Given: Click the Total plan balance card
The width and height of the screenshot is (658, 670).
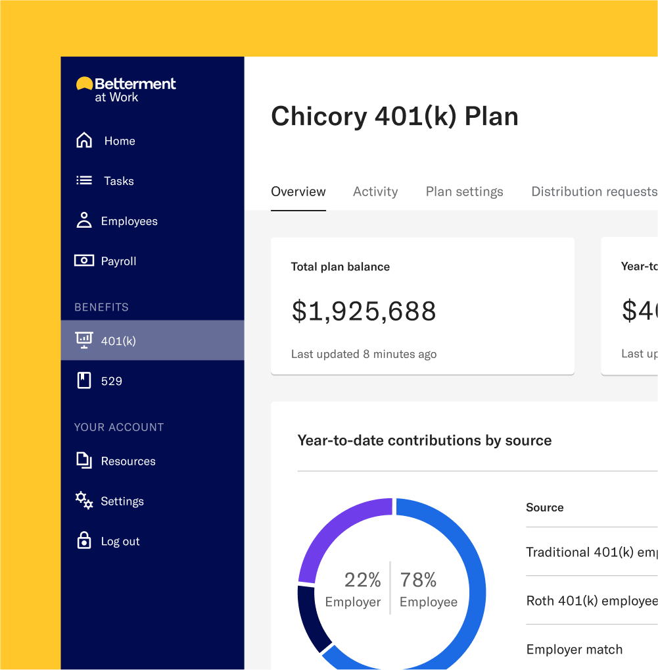Looking at the screenshot, I should [x=422, y=305].
